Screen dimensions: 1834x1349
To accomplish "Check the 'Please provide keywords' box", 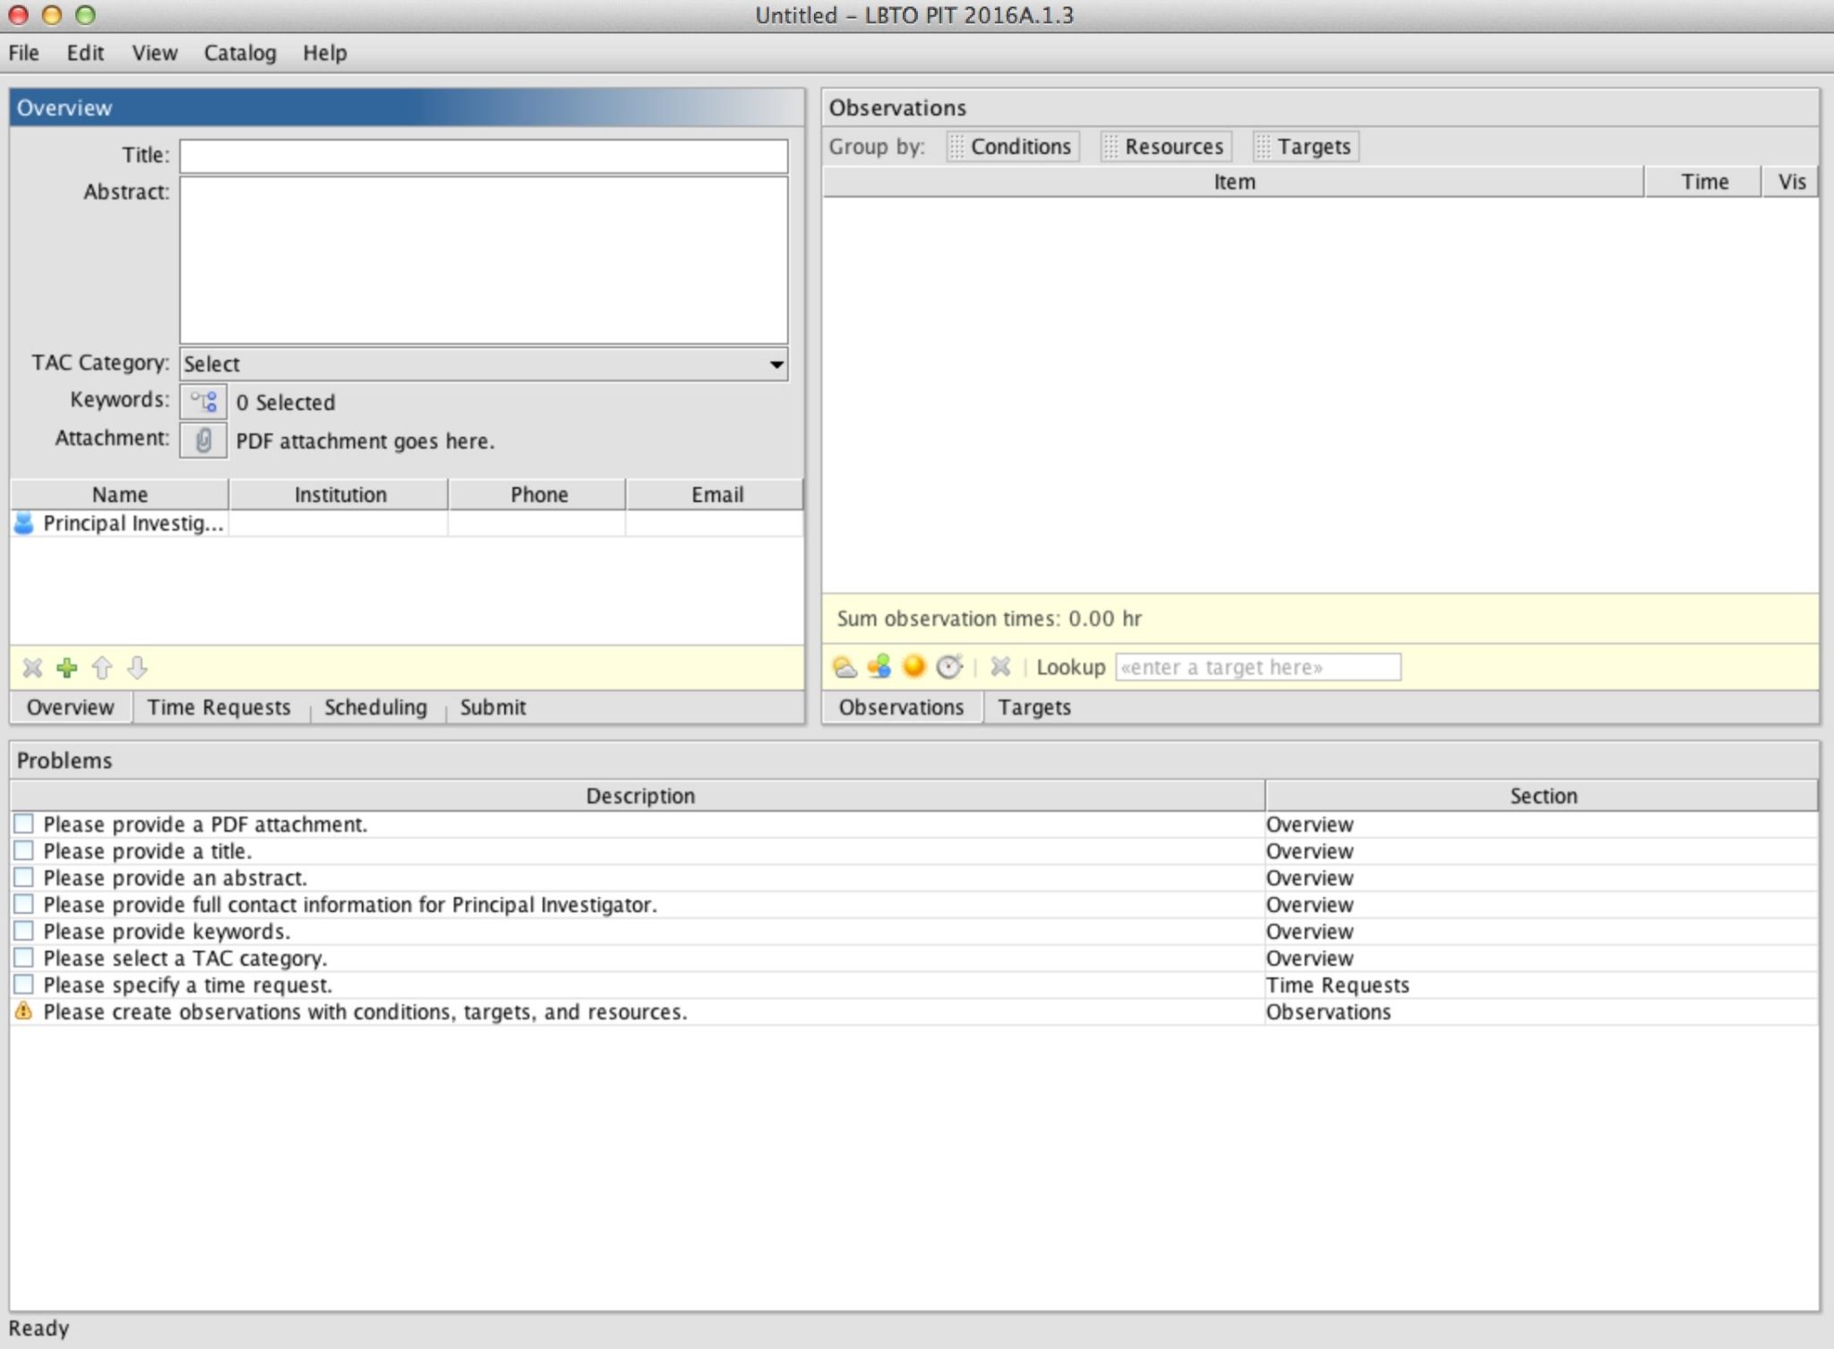I will pyautogui.click(x=24, y=931).
